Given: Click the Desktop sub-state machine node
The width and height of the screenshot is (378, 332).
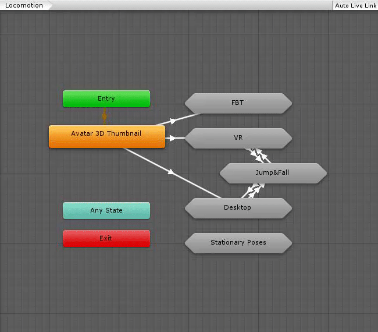Looking at the screenshot, I should point(238,207).
